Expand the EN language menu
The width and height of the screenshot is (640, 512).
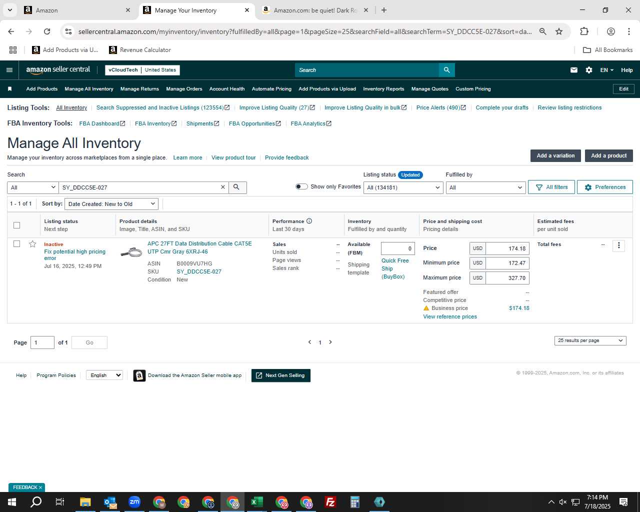[607, 70]
